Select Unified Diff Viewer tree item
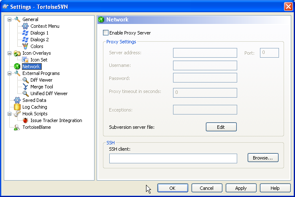This screenshot has height=197, width=295. pyautogui.click(x=49, y=93)
